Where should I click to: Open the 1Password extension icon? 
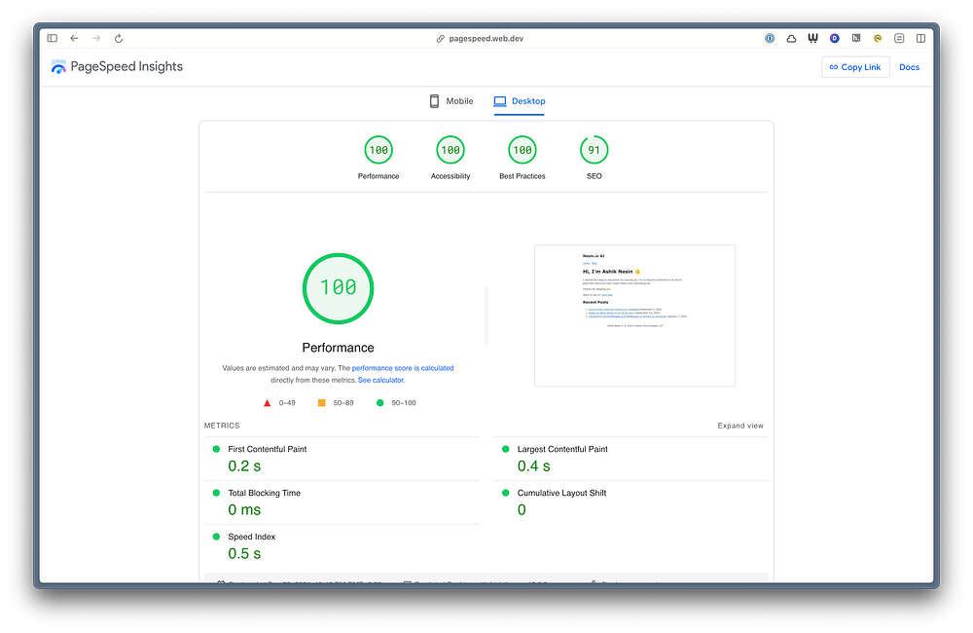click(770, 39)
